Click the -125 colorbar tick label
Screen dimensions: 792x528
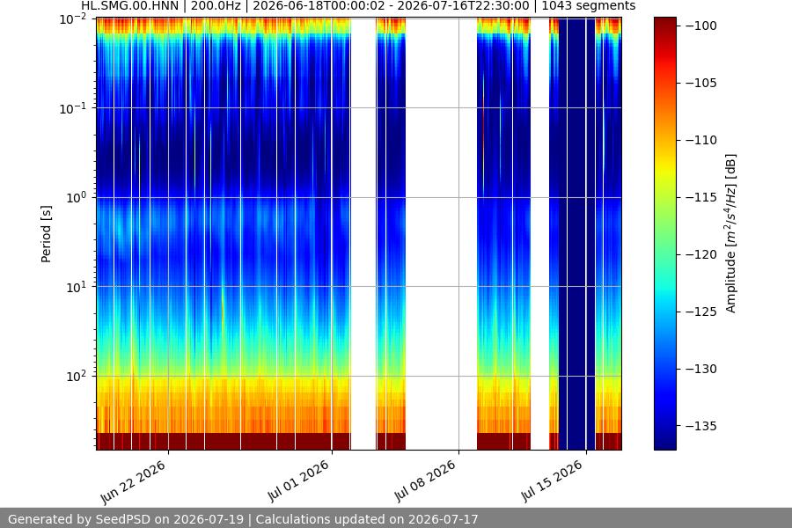[701, 312]
